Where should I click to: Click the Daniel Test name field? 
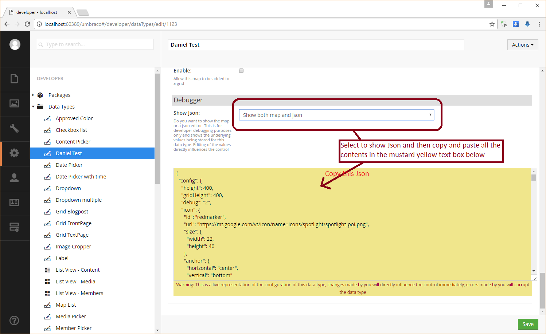coord(316,45)
